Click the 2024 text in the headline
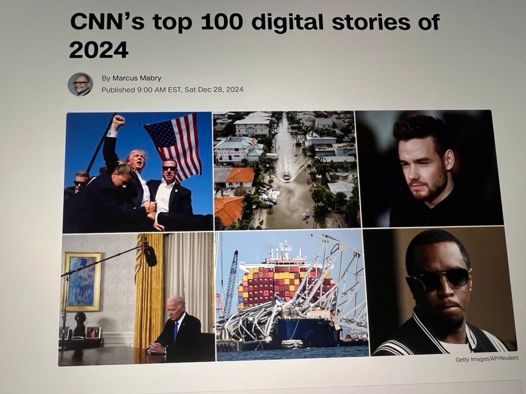 [x=99, y=50]
